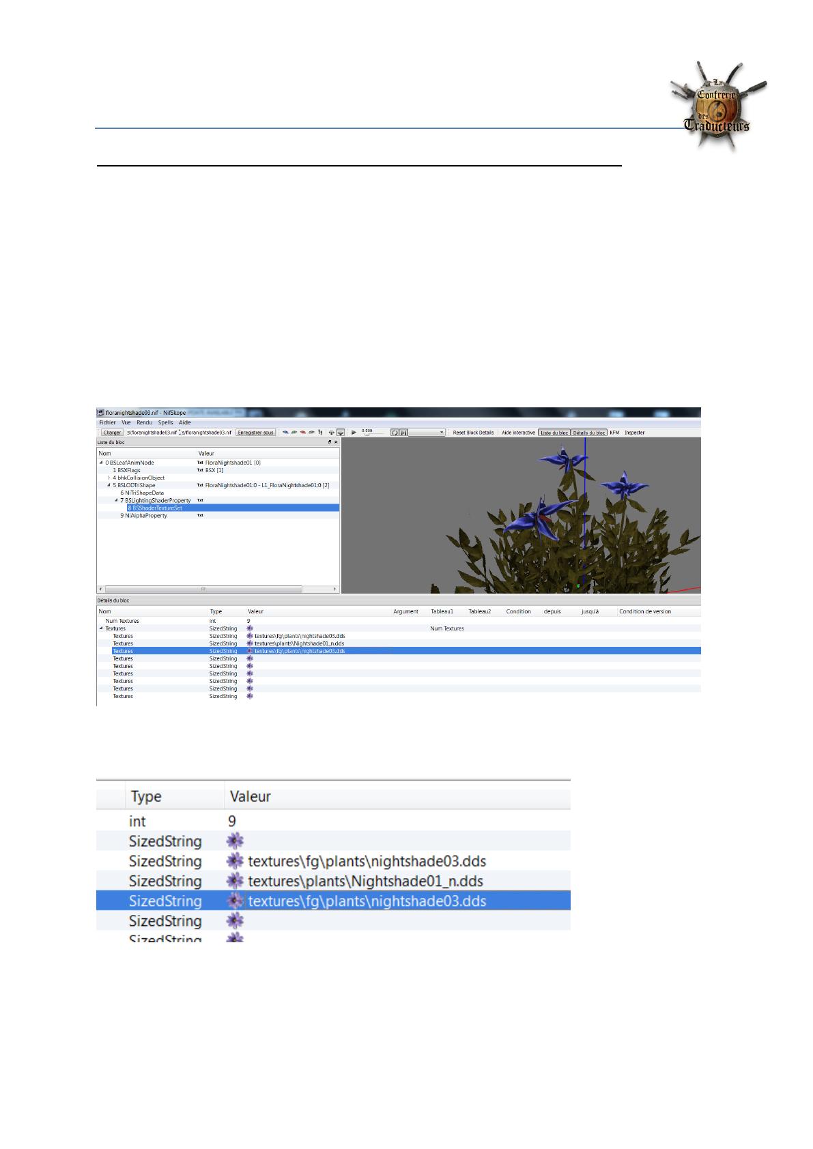
Task: Click the flower icon on the last Textures row
Action: [250, 696]
